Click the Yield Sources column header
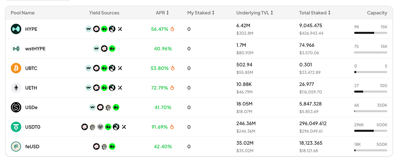This screenshot has height=162, width=401. pyautogui.click(x=104, y=13)
